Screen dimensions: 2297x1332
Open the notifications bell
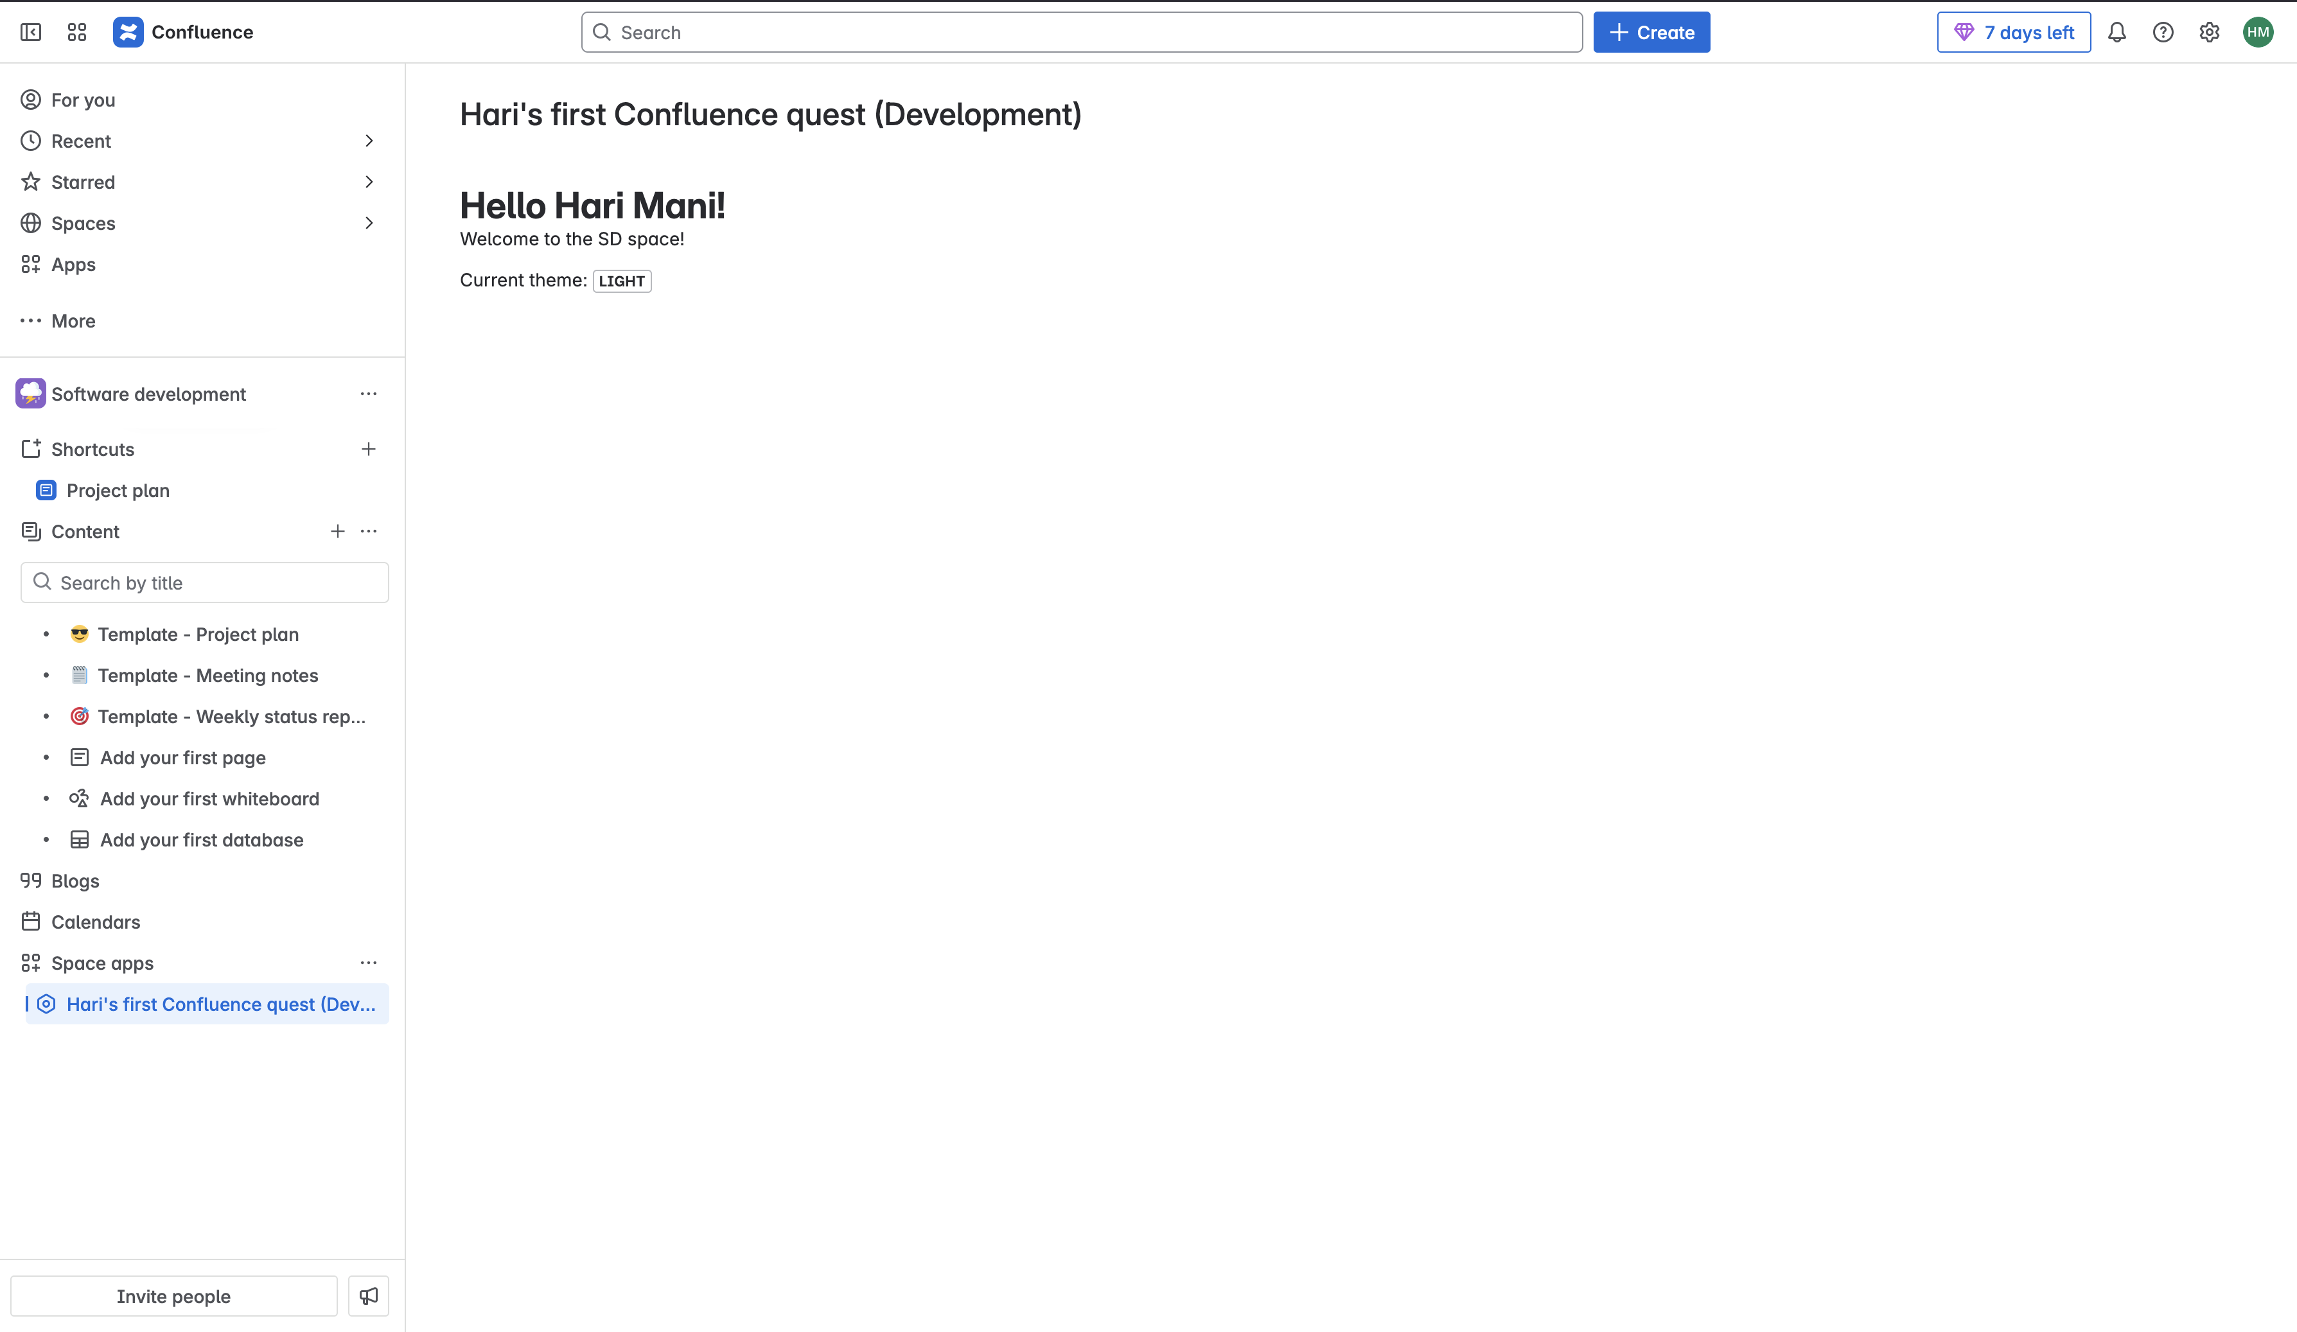2117,33
